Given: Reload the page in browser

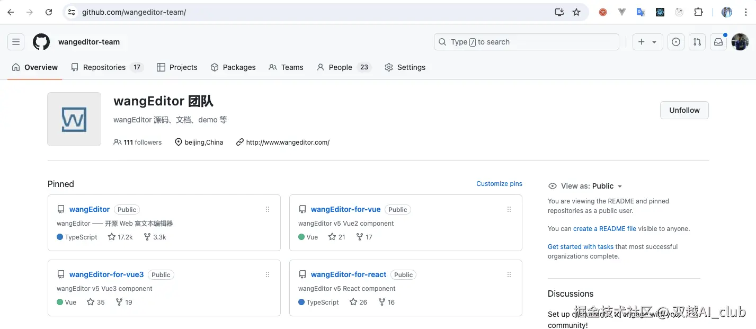Looking at the screenshot, I should coord(49,12).
